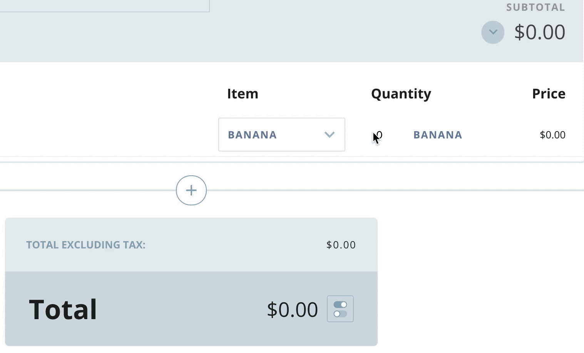Click the Total Excluding Tax label

[86, 245]
